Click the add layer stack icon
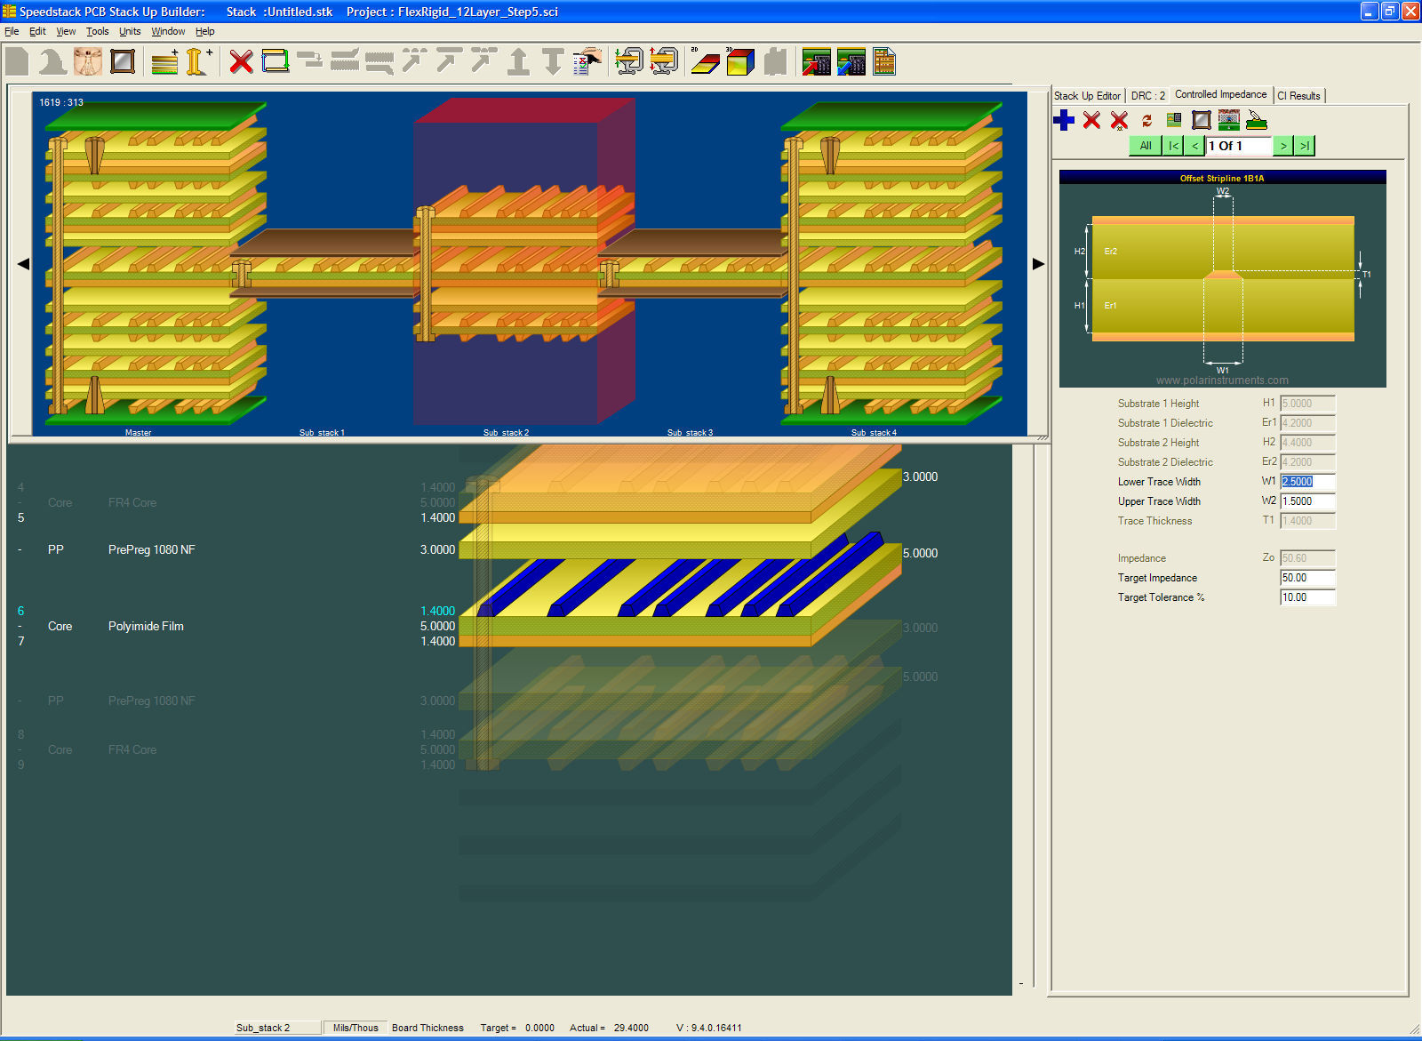This screenshot has width=1422, height=1041. [165, 61]
